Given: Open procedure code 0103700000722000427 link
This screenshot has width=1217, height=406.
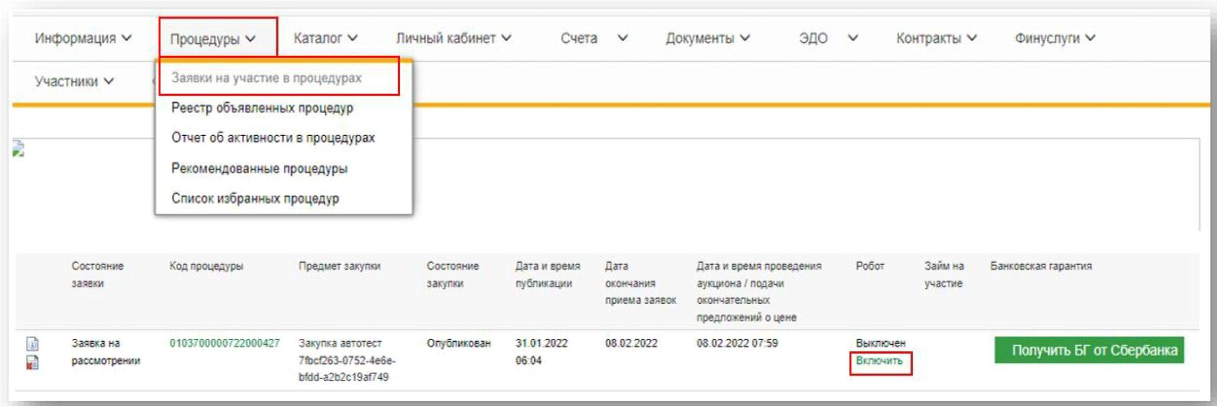Looking at the screenshot, I should 224,344.
